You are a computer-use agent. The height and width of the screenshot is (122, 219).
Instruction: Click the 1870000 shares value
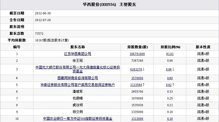coord(137,98)
